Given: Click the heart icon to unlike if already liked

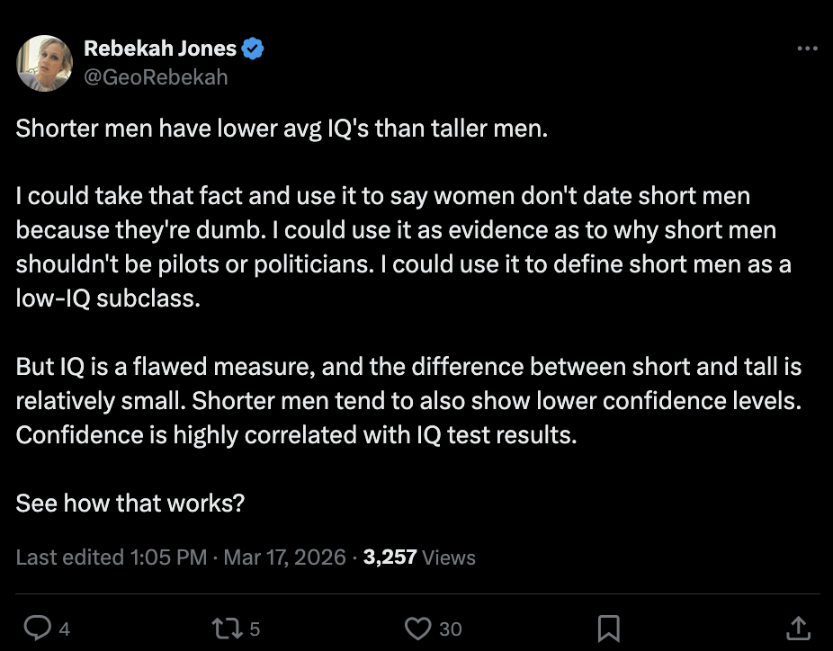Looking at the screenshot, I should (x=419, y=628).
